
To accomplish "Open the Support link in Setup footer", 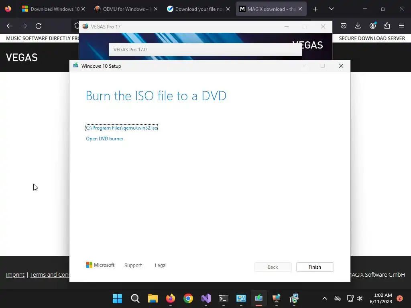I will click(133, 265).
